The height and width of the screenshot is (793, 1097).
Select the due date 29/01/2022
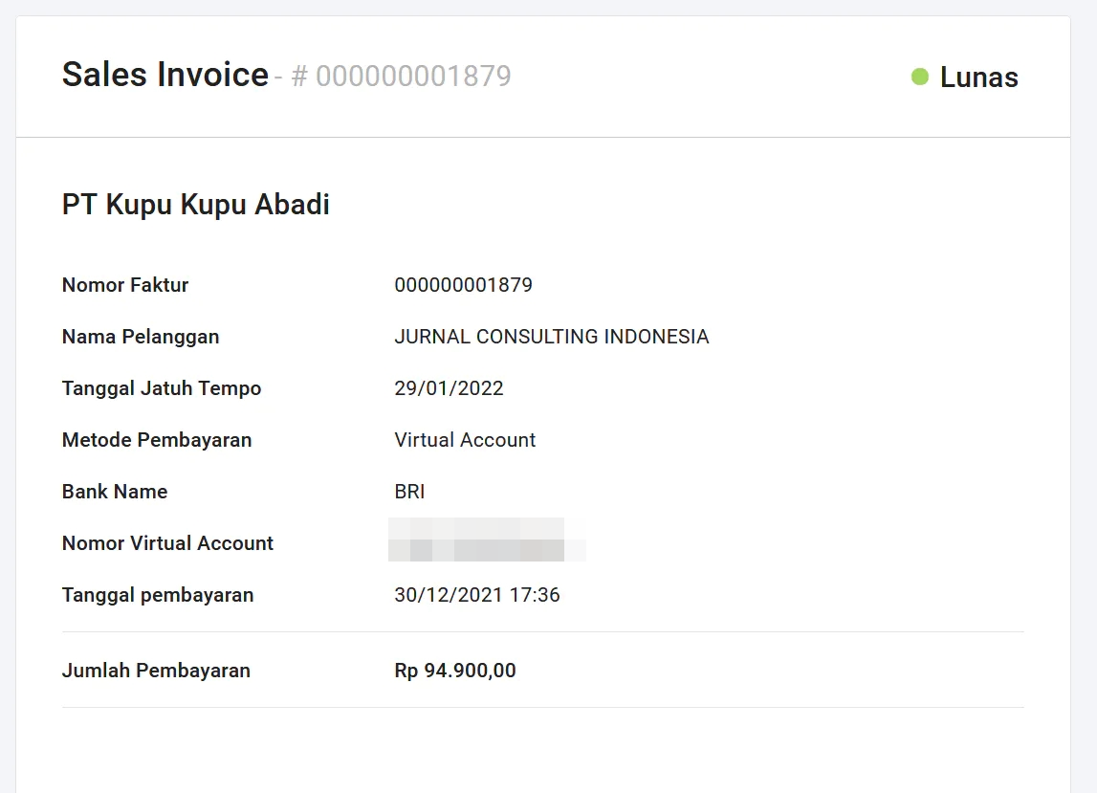pos(449,388)
